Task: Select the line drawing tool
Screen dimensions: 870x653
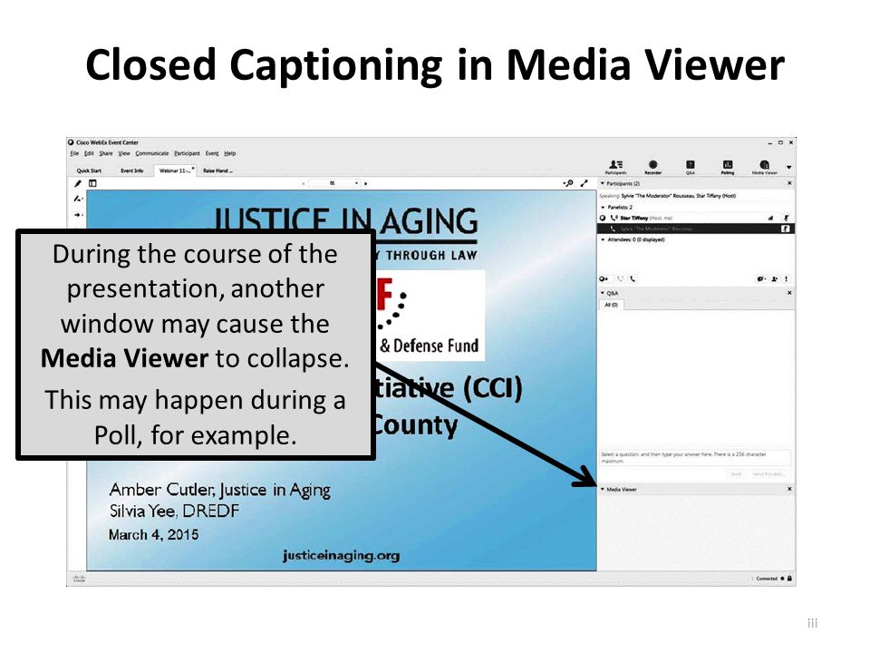Action: point(78,199)
